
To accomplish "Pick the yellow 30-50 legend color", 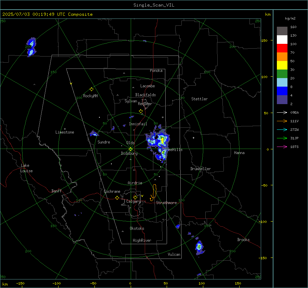I will [x=282, y=65].
